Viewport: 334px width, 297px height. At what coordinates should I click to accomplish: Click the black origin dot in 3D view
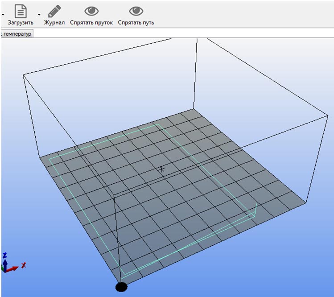pyautogui.click(x=121, y=287)
